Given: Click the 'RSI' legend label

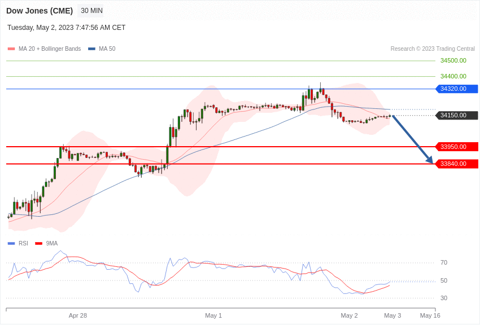Looking at the screenshot, I should (x=23, y=243).
